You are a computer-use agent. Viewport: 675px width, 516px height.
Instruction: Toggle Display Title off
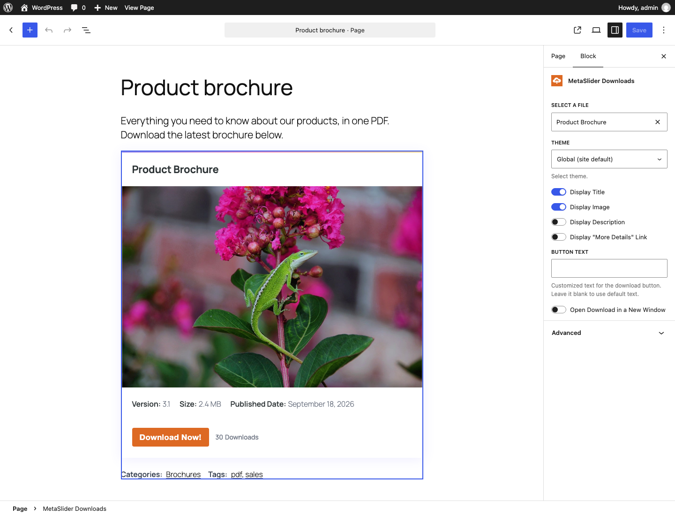(559, 192)
